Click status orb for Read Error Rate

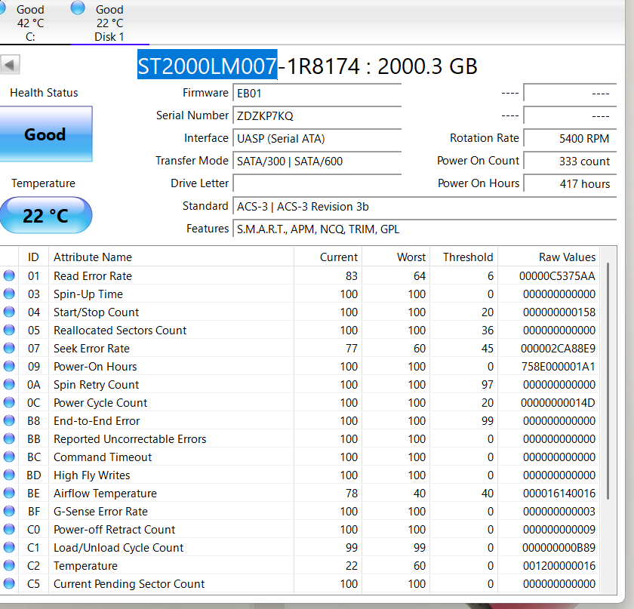(9, 275)
